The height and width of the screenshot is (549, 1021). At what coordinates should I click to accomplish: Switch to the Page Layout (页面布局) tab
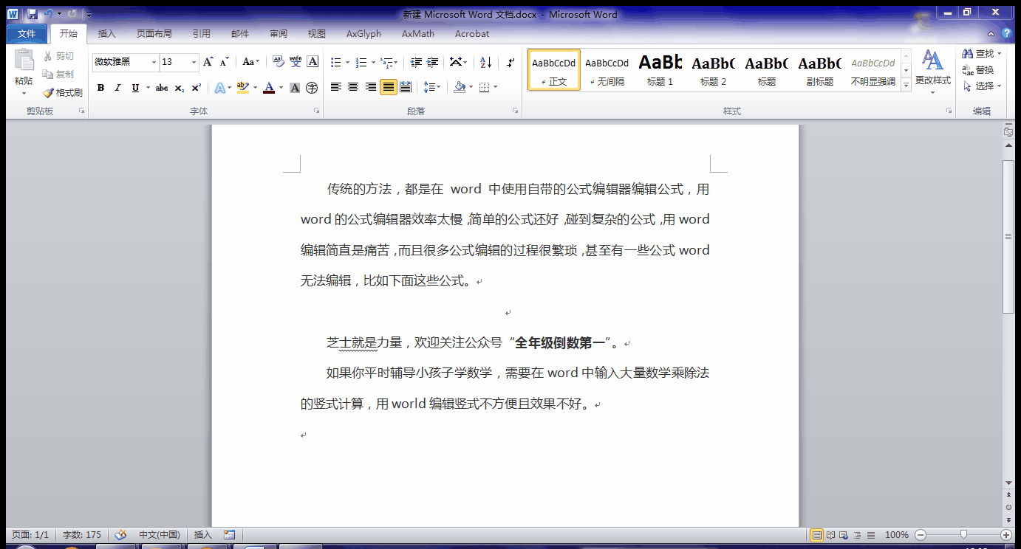(x=154, y=33)
